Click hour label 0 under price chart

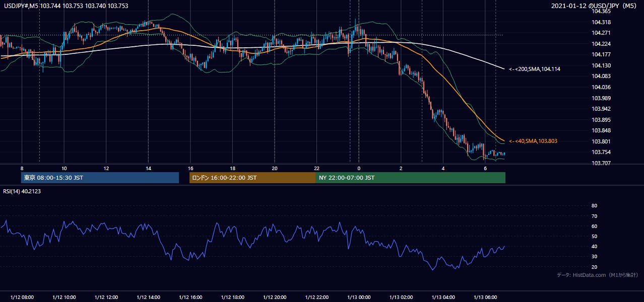[x=359, y=168]
